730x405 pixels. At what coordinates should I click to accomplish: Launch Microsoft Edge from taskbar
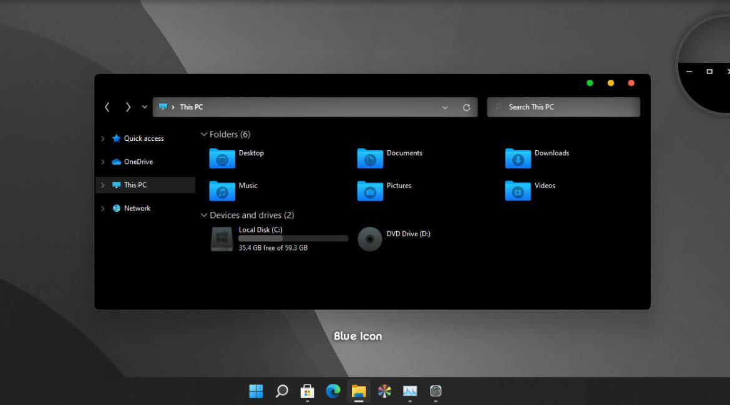point(333,391)
